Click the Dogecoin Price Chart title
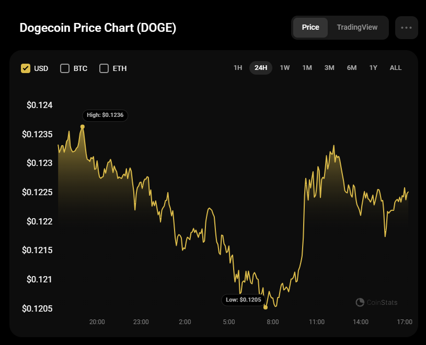The image size is (426, 345). pos(98,28)
